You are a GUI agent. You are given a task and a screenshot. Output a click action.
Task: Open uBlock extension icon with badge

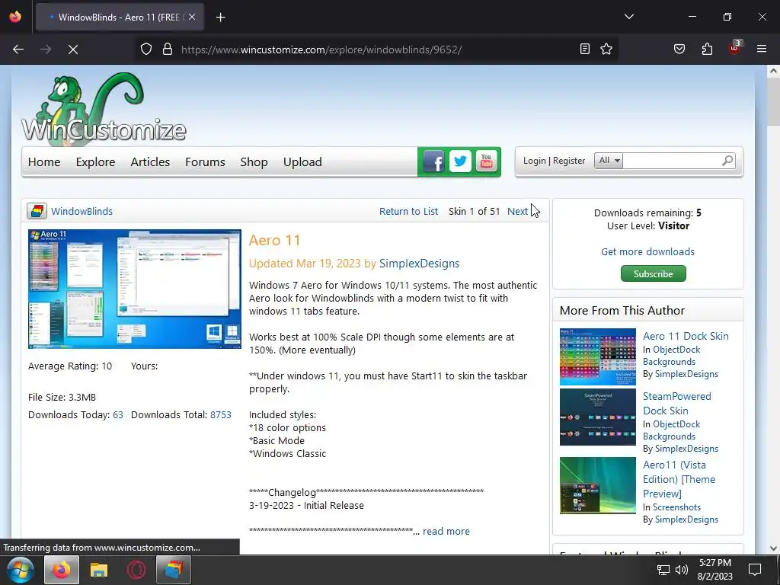[x=734, y=48]
